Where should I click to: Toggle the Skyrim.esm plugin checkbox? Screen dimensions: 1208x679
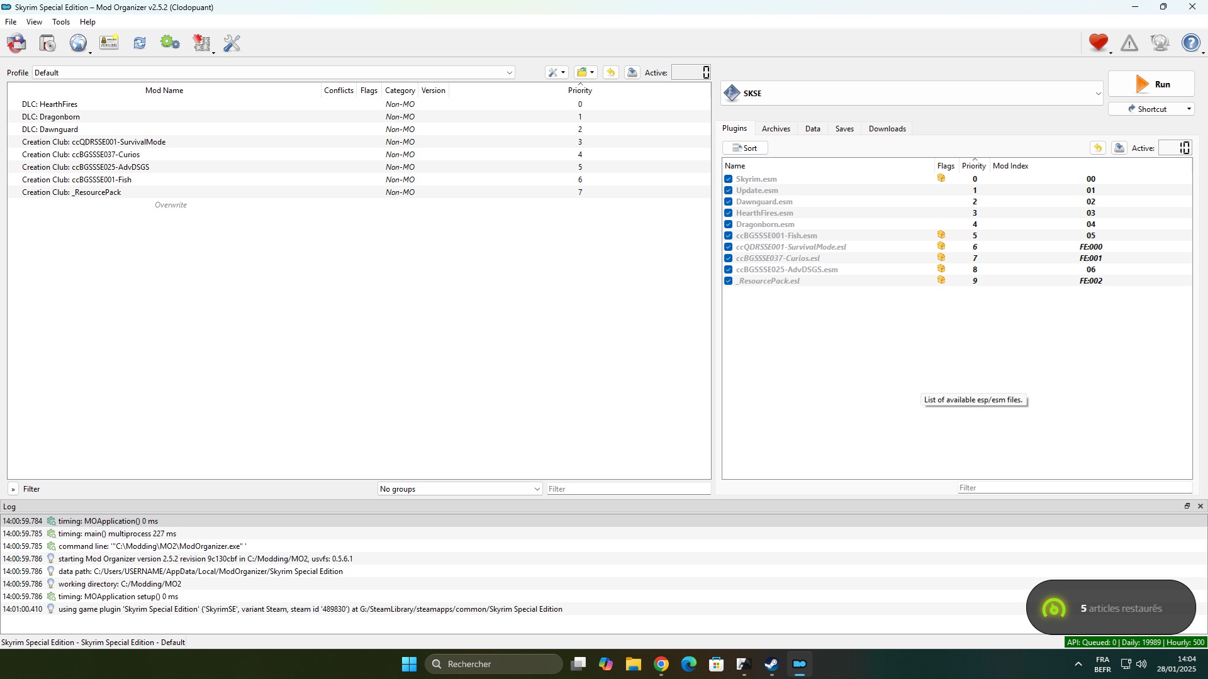pyautogui.click(x=729, y=179)
